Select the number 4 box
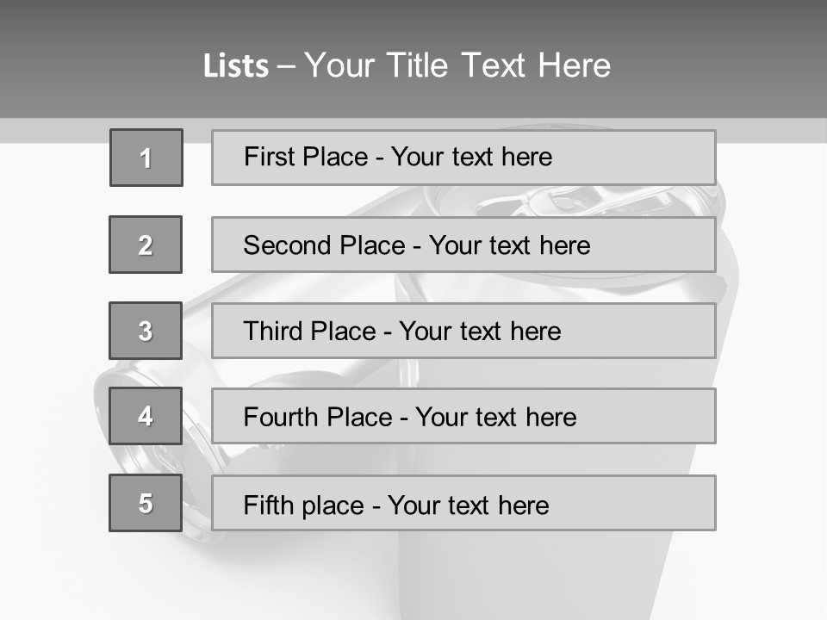This screenshot has width=827, height=620. [146, 416]
